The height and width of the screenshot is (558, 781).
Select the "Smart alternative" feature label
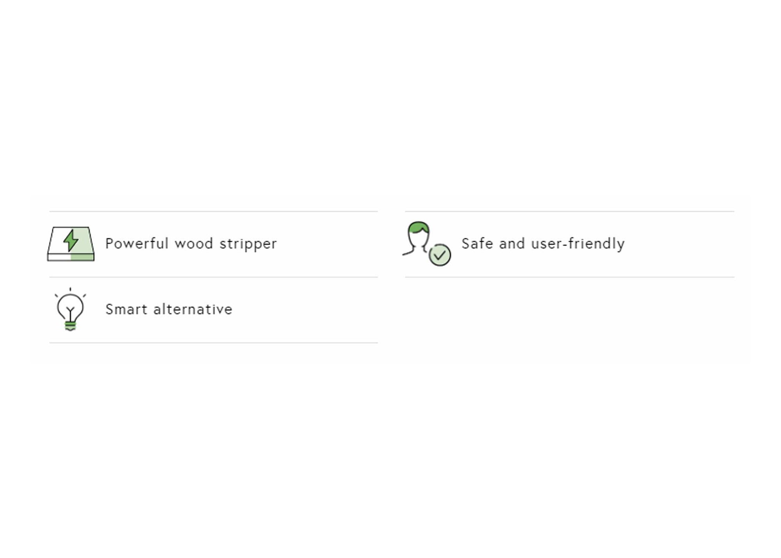(169, 309)
